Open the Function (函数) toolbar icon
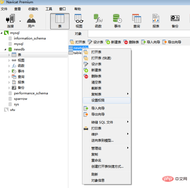This screenshot has height=188, width=190. pos(98,21)
